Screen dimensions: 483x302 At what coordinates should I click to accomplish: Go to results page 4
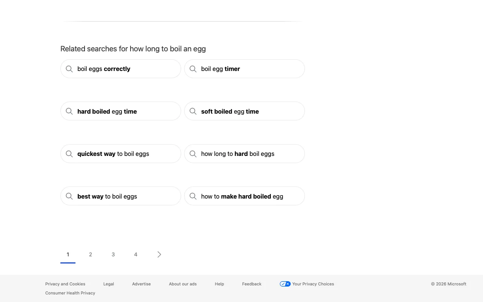coord(136,254)
